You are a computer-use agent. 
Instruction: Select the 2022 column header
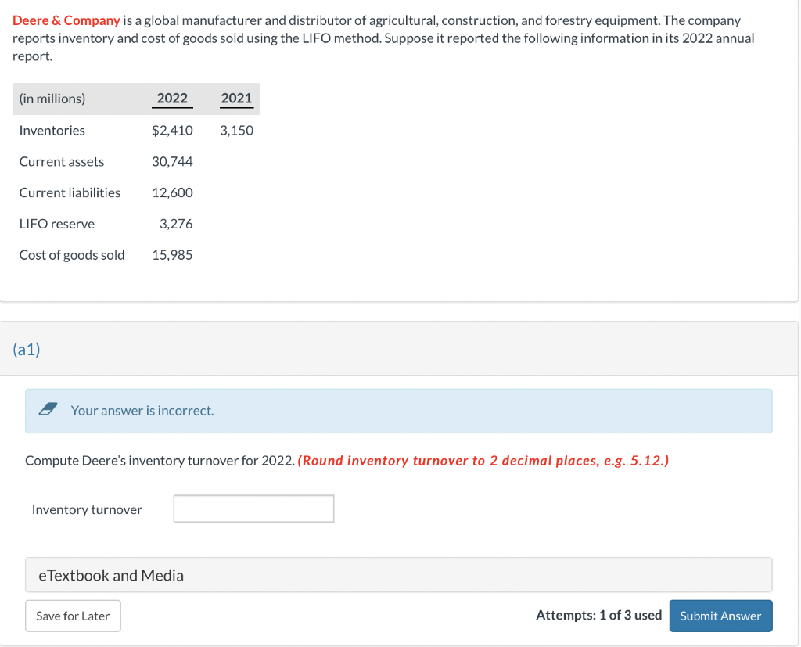[x=172, y=98]
